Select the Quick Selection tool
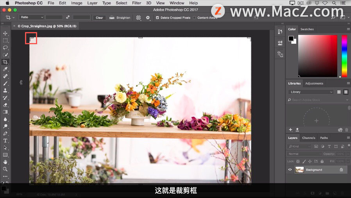Viewport: 351px width, 198px height. click(x=5, y=55)
